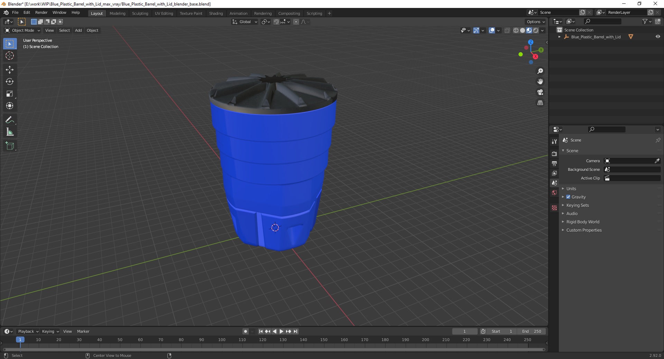Switch orthographic/perspective grid icon

(x=540, y=103)
